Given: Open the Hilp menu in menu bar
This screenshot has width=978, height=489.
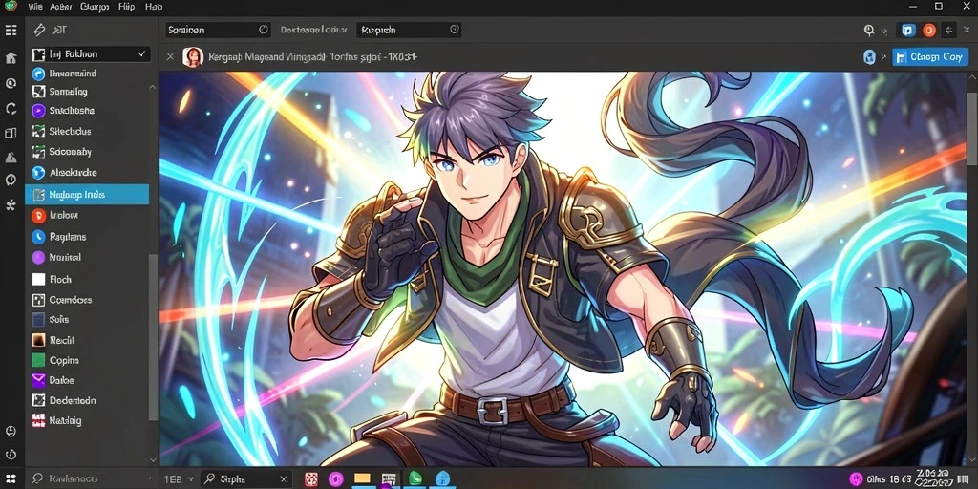Looking at the screenshot, I should [126, 7].
